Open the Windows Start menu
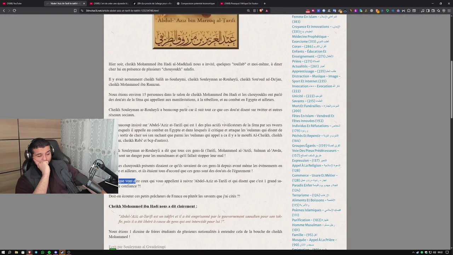 pos(3,253)
